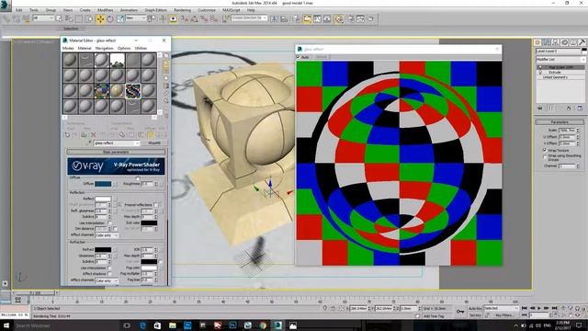Click the Key Filters button
588x331 pixels.
504,315
